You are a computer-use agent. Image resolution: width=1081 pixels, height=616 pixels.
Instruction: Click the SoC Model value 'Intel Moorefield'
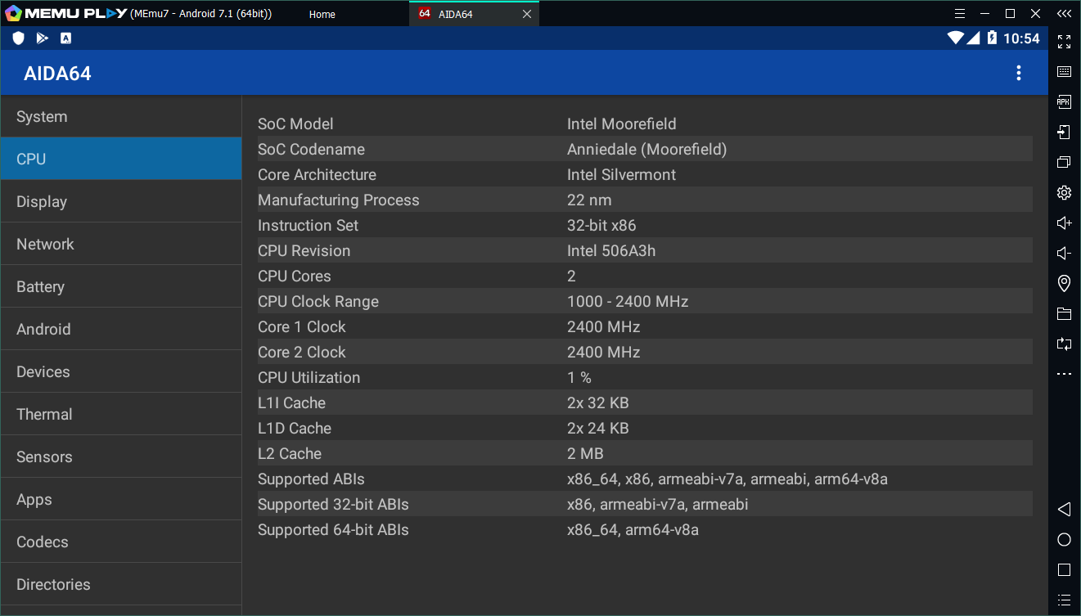pyautogui.click(x=621, y=124)
